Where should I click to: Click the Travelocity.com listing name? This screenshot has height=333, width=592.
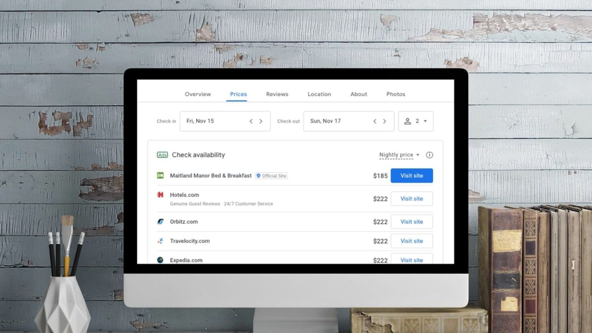click(190, 241)
